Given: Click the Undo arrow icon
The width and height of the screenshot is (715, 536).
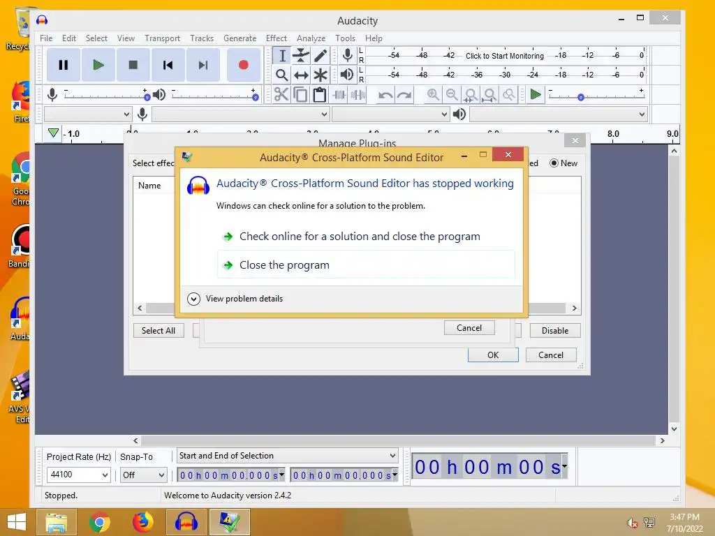Looking at the screenshot, I should [385, 95].
